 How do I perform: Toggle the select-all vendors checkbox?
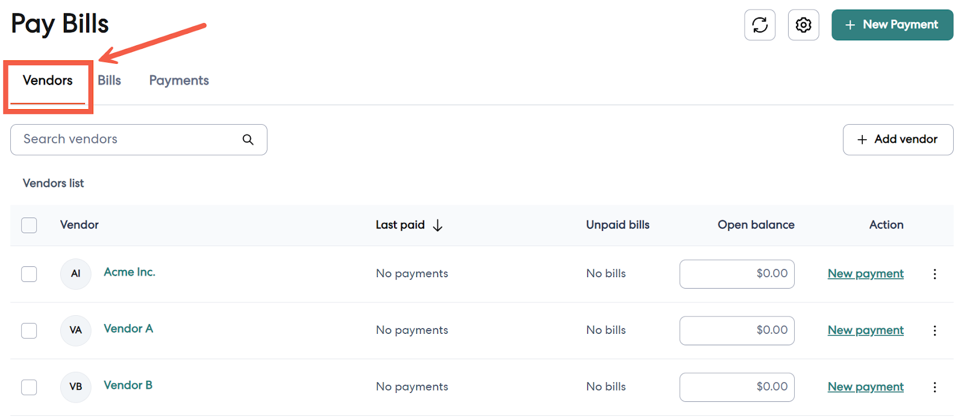29,225
